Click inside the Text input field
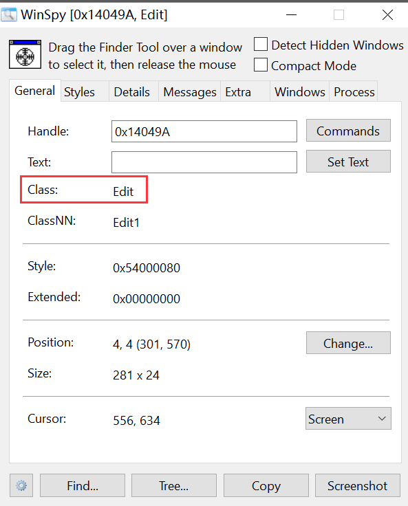The image size is (408, 506). (x=204, y=162)
